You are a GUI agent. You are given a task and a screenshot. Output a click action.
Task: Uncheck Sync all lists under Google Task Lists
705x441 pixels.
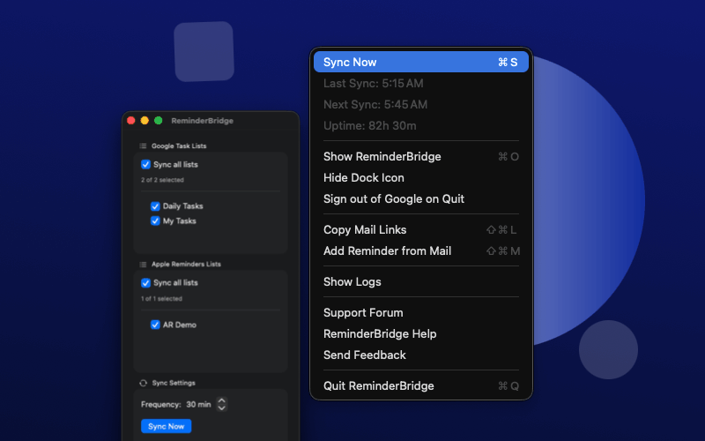click(x=145, y=164)
